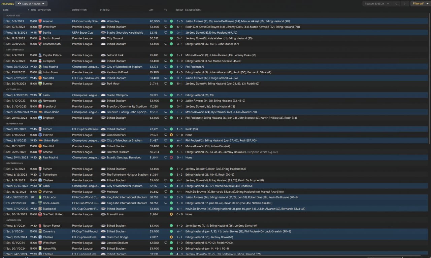
Task: Sort fixtures by the OPPOSITION column header
Action: 44,10
